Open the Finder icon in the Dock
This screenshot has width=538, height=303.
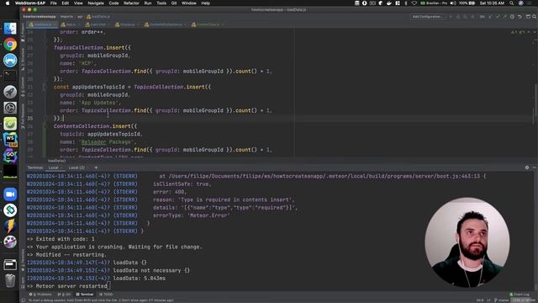10,29
